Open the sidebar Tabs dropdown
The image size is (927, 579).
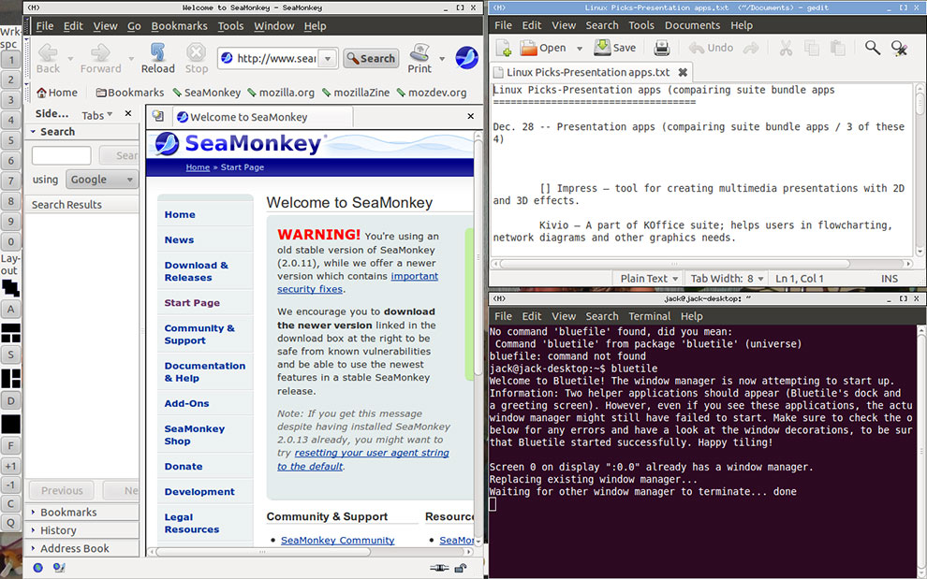(96, 115)
